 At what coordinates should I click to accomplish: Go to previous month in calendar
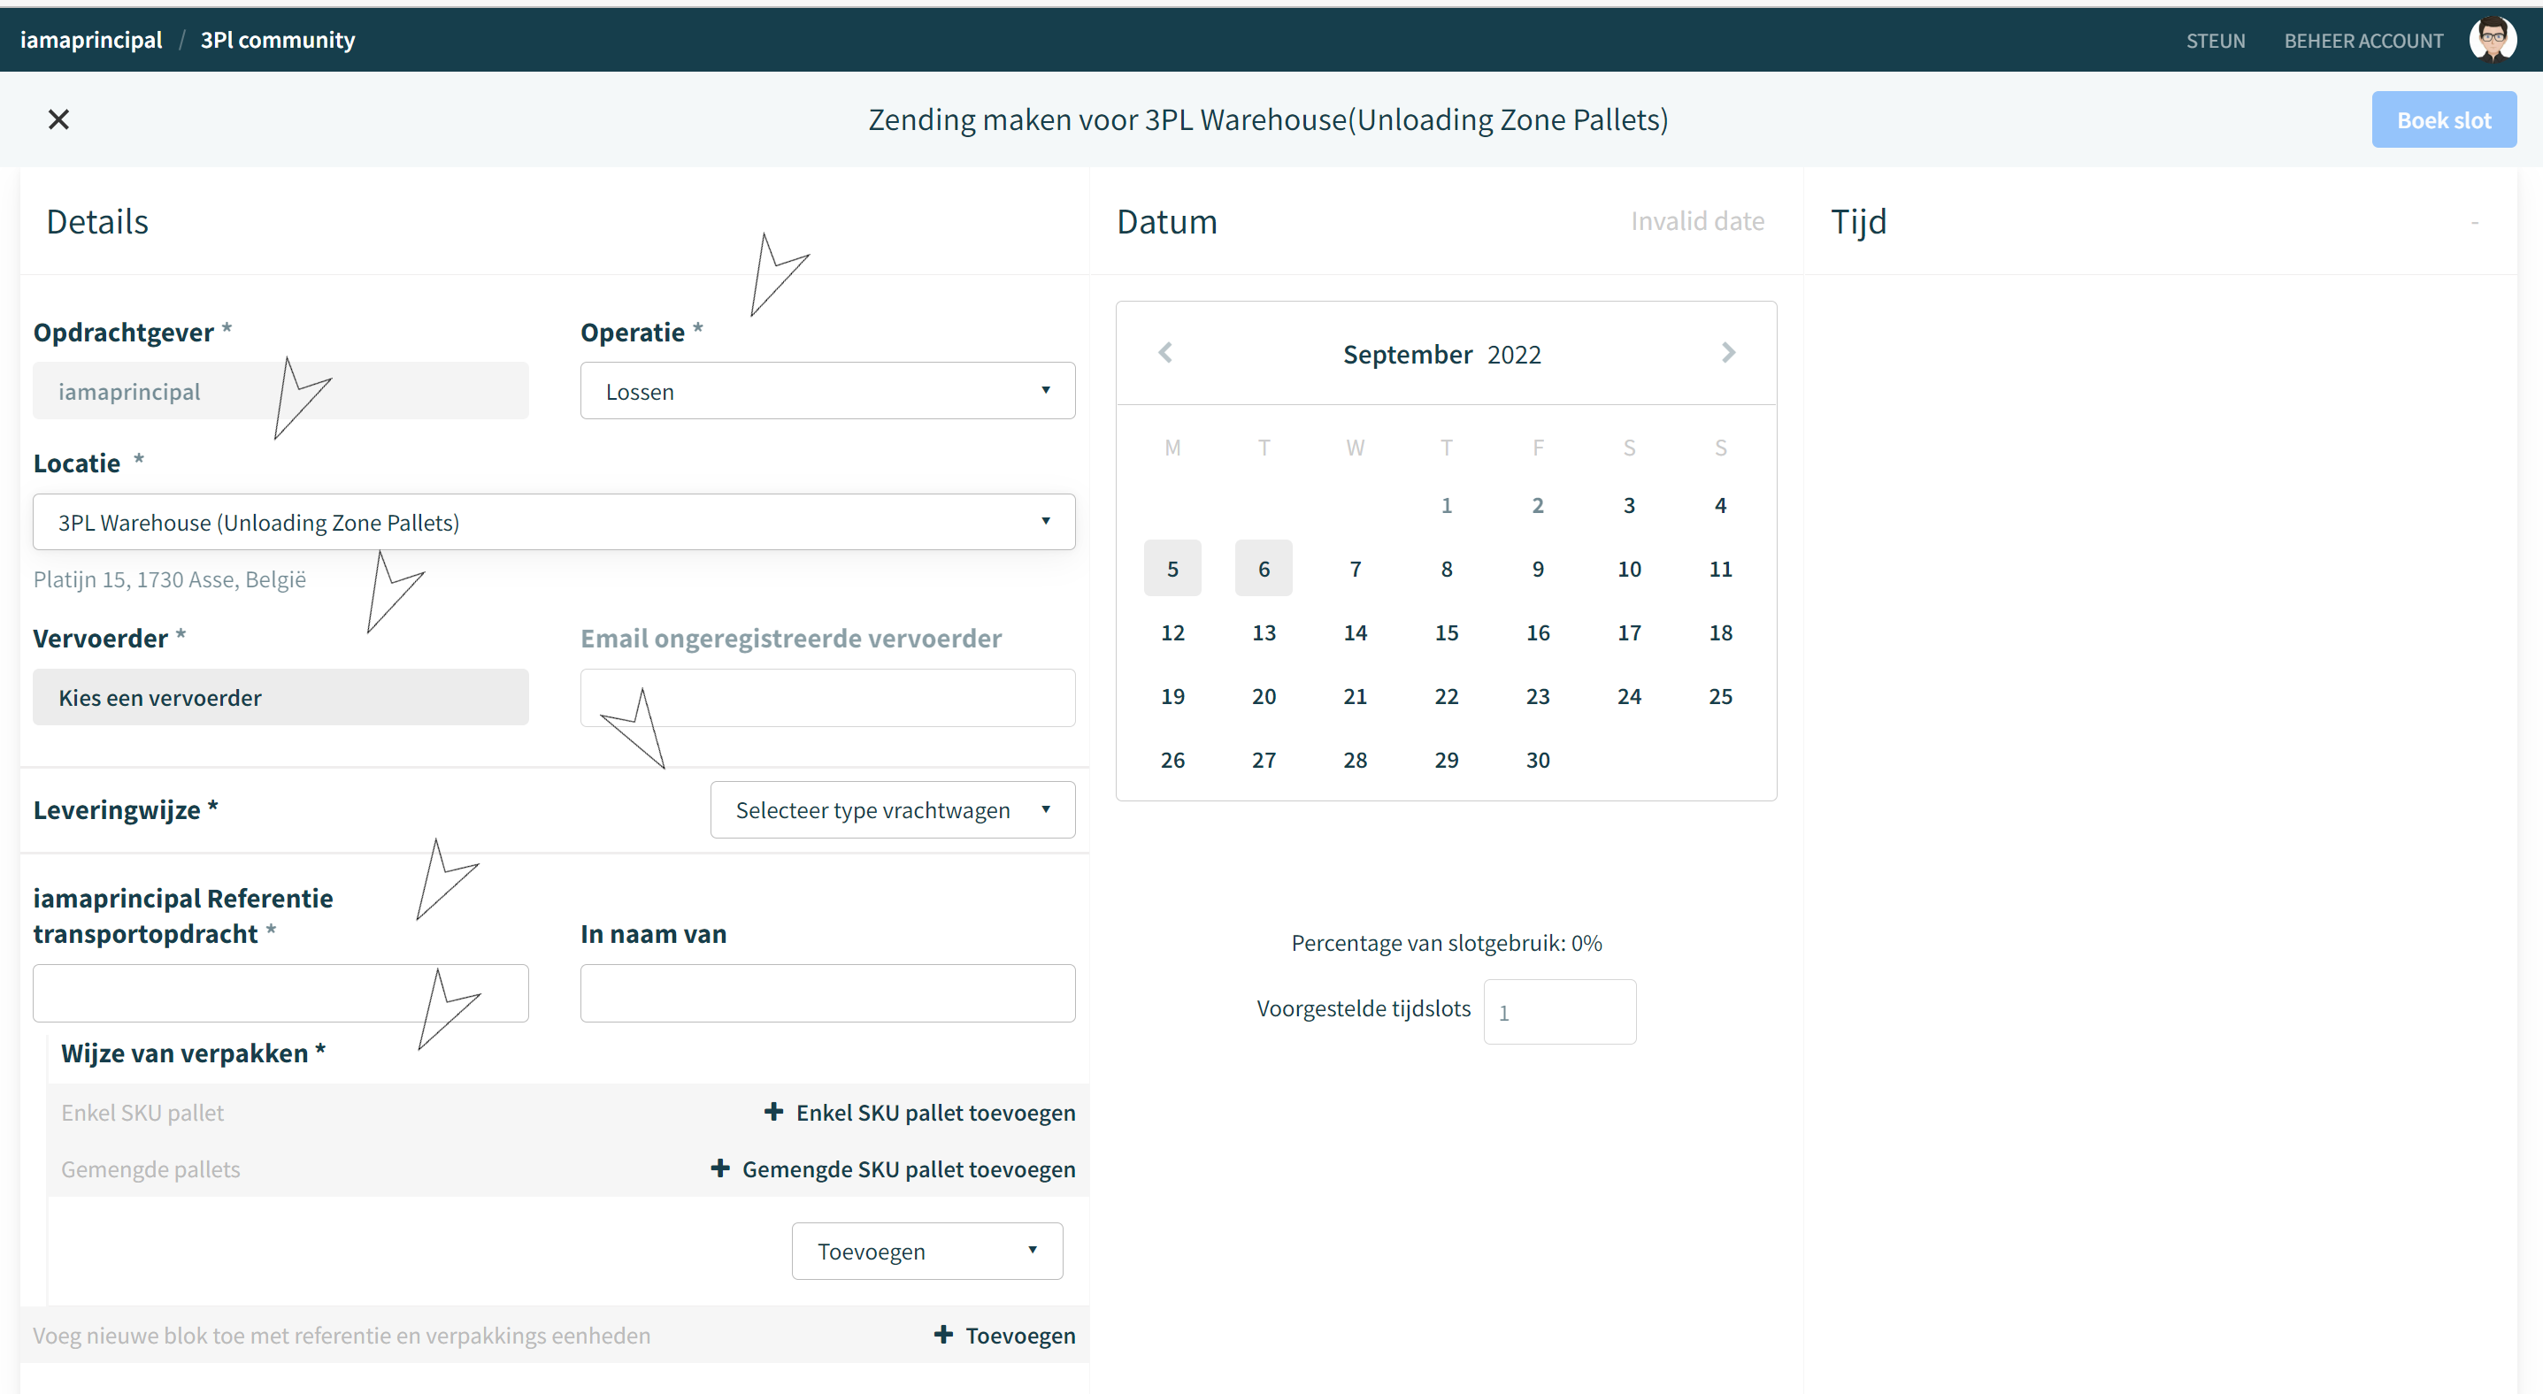click(x=1165, y=352)
